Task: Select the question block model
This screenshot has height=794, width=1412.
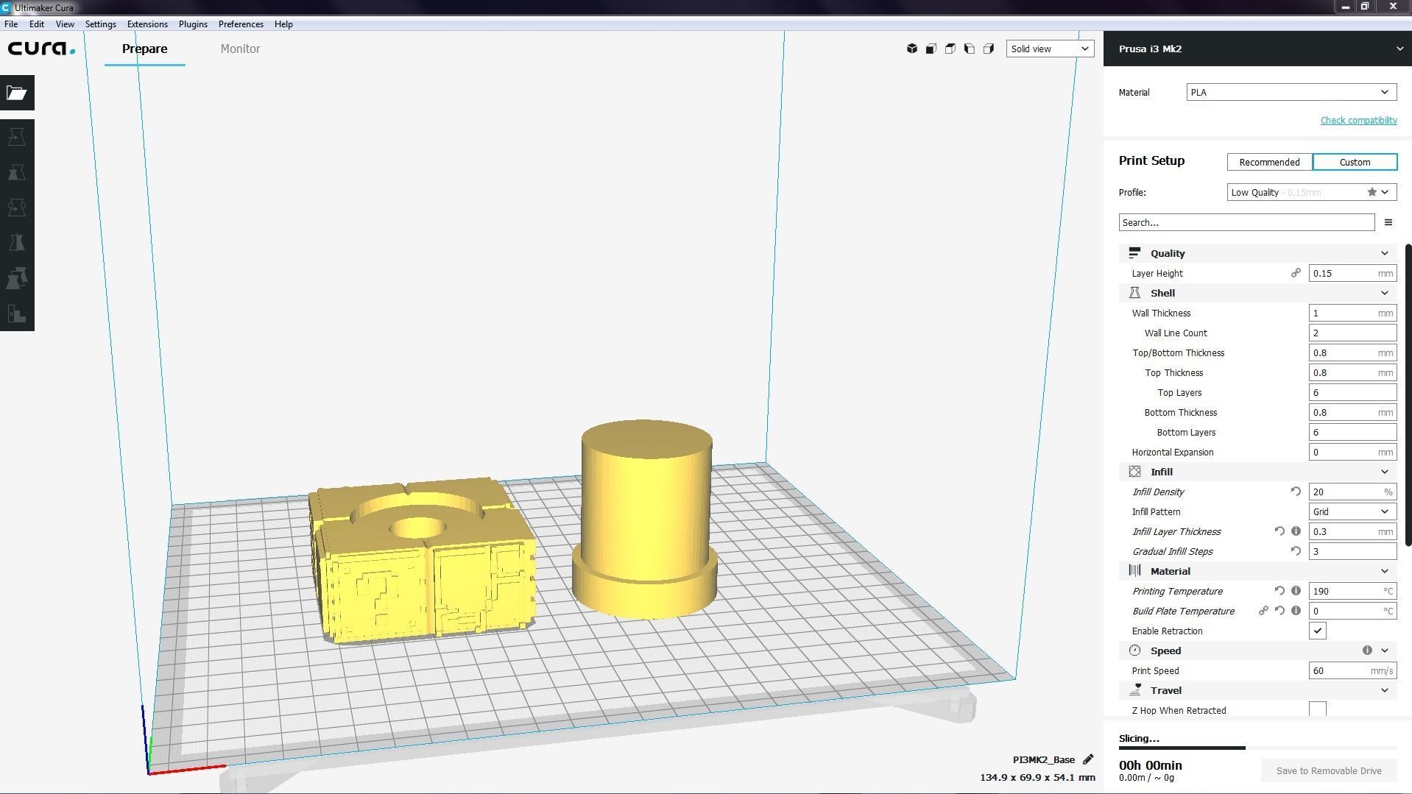Action: (x=423, y=561)
